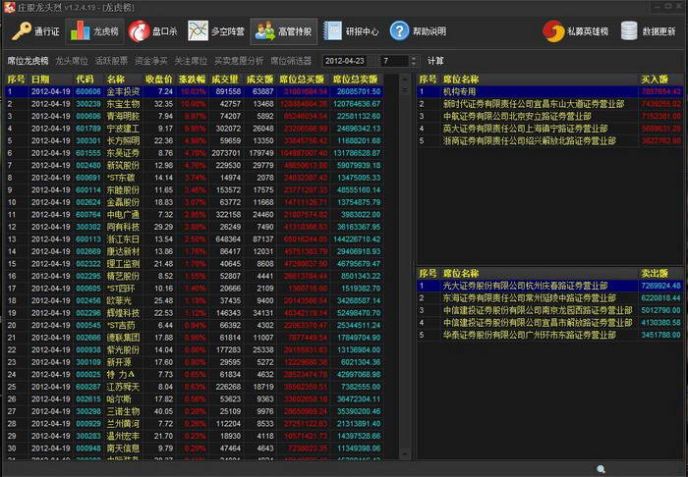Switch to the 买卖意愿分析 tab
This screenshot has height=477, width=688.
[x=239, y=61]
